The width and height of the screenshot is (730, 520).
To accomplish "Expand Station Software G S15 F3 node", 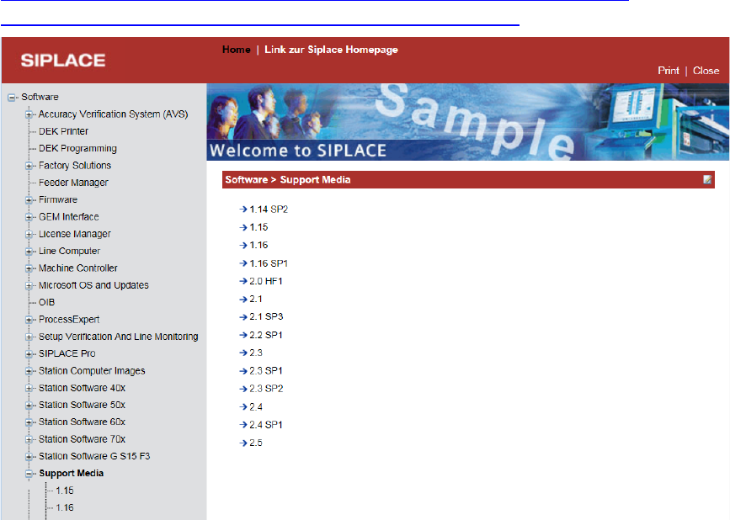I will click(29, 456).
